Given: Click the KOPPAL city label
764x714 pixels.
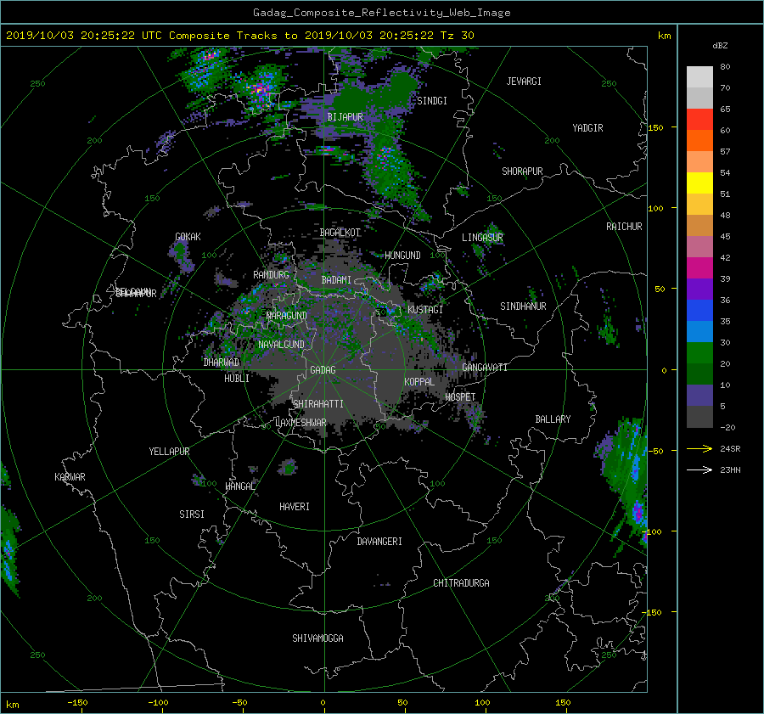Looking at the screenshot, I should pos(419,381).
